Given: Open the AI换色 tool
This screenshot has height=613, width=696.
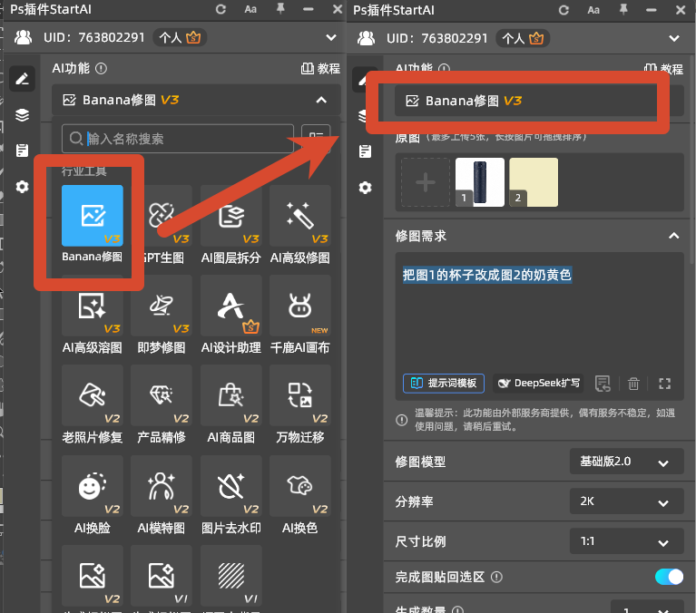Looking at the screenshot, I should (x=300, y=486).
